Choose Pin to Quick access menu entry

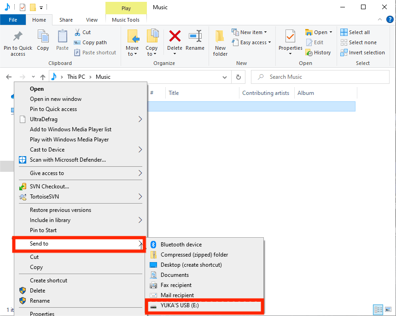(80, 109)
